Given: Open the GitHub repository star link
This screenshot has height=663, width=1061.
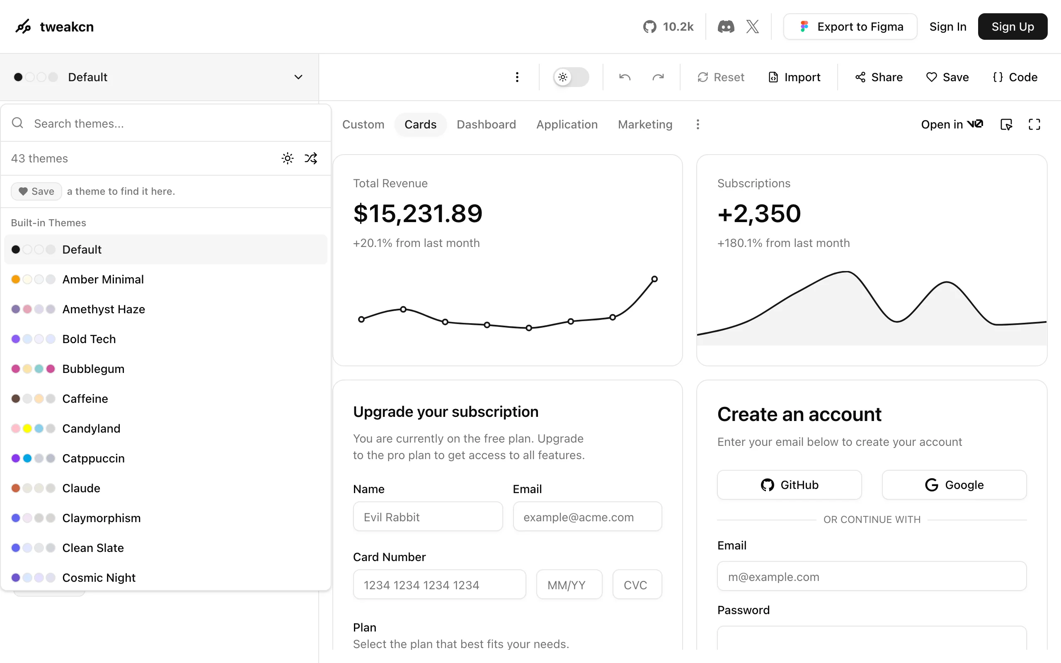Looking at the screenshot, I should click(x=668, y=27).
